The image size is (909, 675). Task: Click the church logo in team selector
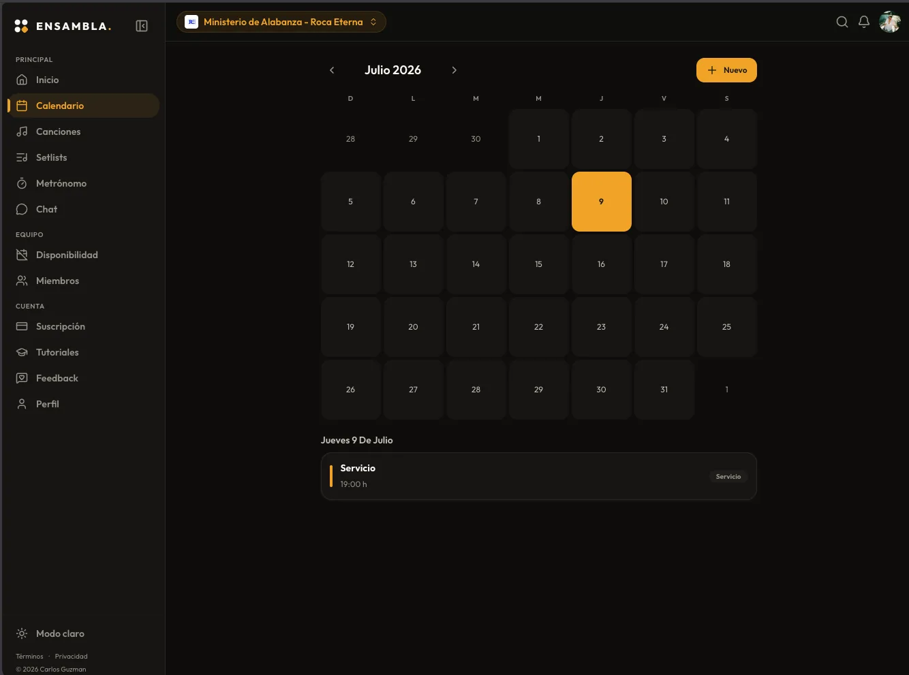[191, 22]
